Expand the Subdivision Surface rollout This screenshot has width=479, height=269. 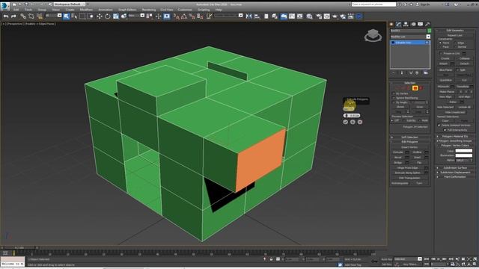tap(455, 167)
